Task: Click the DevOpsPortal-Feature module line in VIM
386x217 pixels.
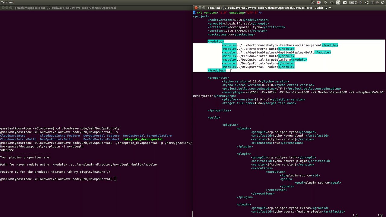Action: [258, 63]
